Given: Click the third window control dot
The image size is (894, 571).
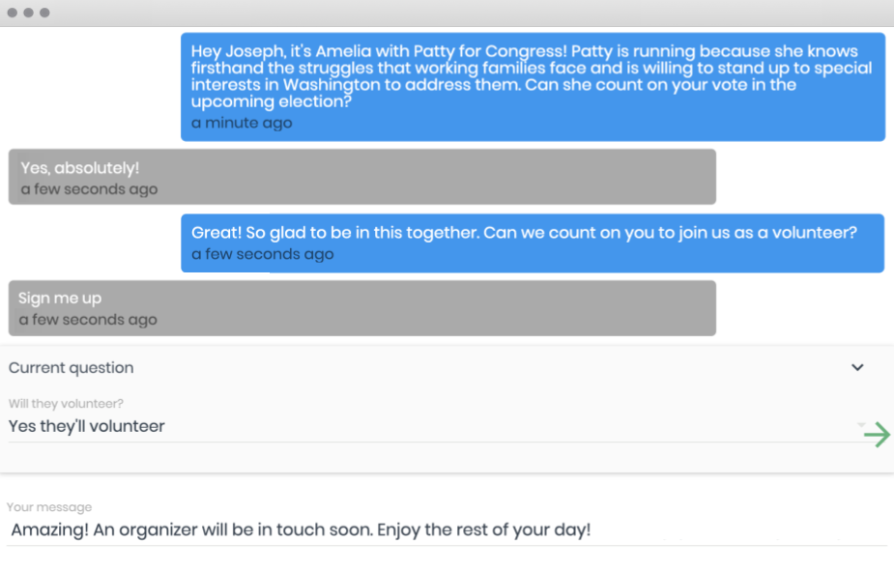Looking at the screenshot, I should [44, 13].
